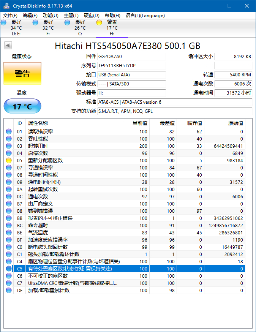This screenshot has height=332, width=256.
Task: Click status icon of selected C5 row
Action: (x=9, y=269)
